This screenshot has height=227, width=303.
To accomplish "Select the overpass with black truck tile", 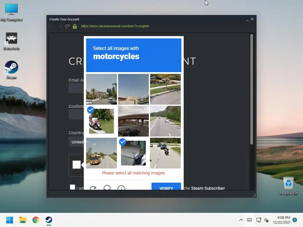I will [x=133, y=121].
